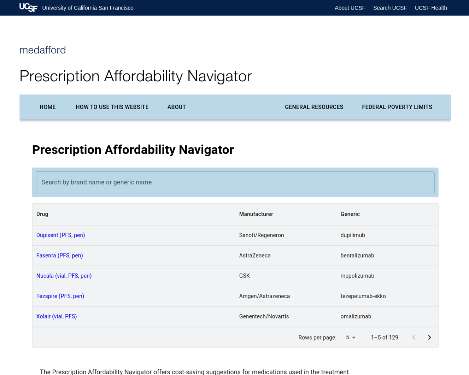This screenshot has width=469, height=375.
Task: Click the Generic column header
Action: (350, 214)
